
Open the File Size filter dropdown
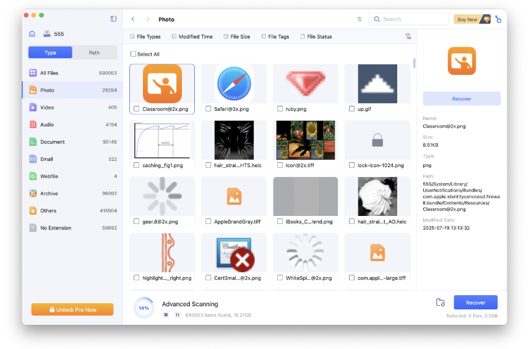coord(237,37)
